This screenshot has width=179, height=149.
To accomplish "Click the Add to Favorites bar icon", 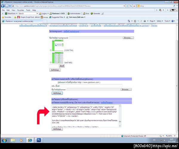I will [15, 17].
